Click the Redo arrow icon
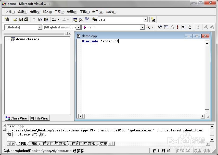 [63, 20]
